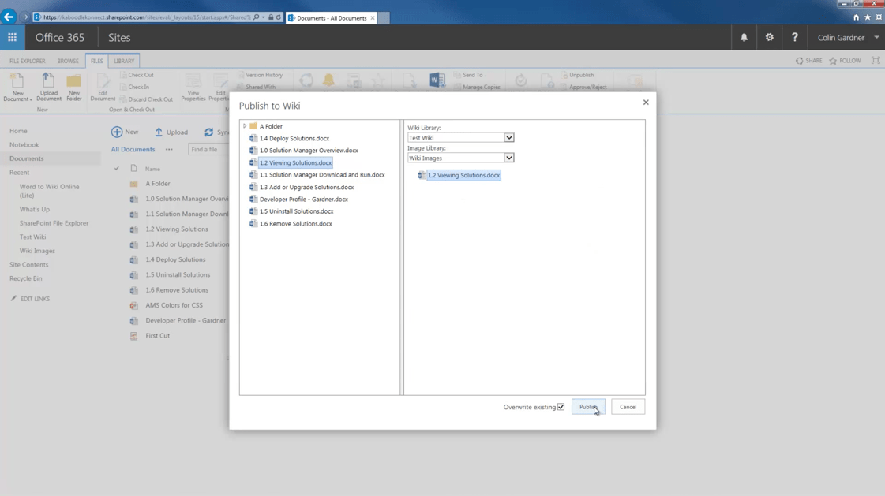Click the Find a file search box
885x496 pixels.
208,149
